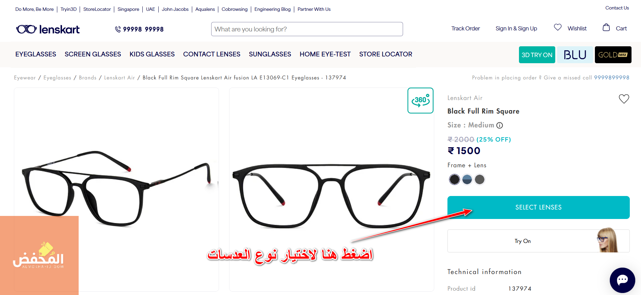This screenshot has width=641, height=295.
Task: Click the Lenskart logo
Action: tap(48, 29)
